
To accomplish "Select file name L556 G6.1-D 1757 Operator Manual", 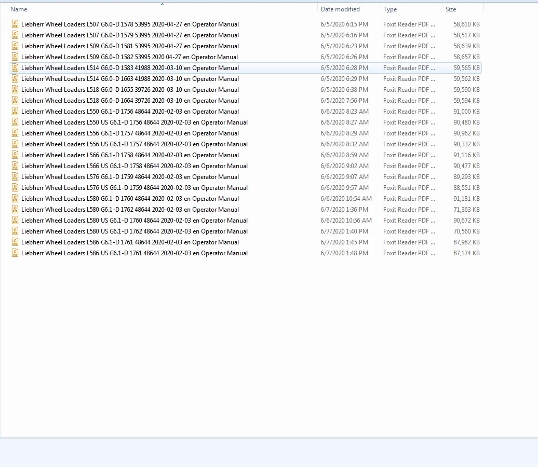I will [x=130, y=133].
